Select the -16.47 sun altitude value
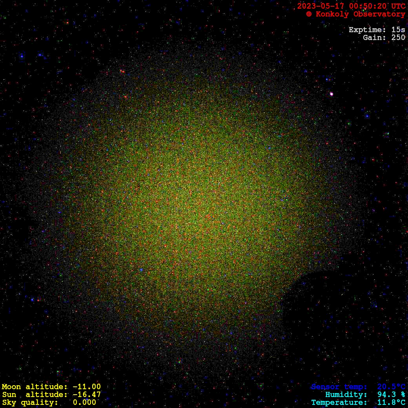The height and width of the screenshot is (408, 408). pos(87,395)
